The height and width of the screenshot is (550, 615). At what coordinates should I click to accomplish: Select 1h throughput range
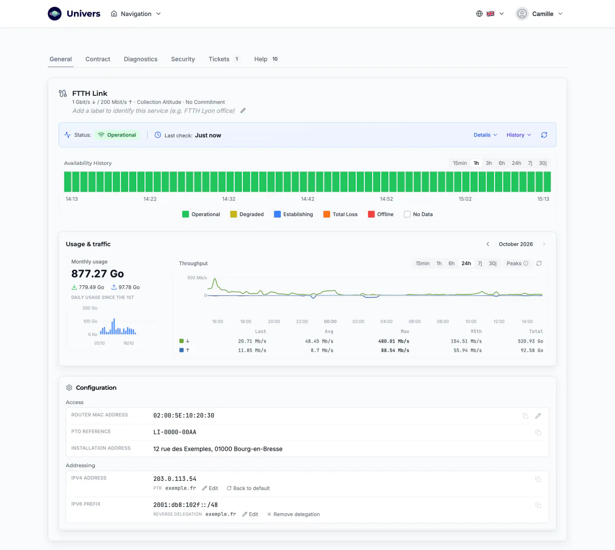[x=439, y=264]
